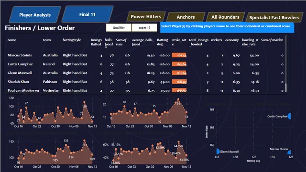Open the Player Analysis page
Screen dimensions: 306x172
coord(35,15)
